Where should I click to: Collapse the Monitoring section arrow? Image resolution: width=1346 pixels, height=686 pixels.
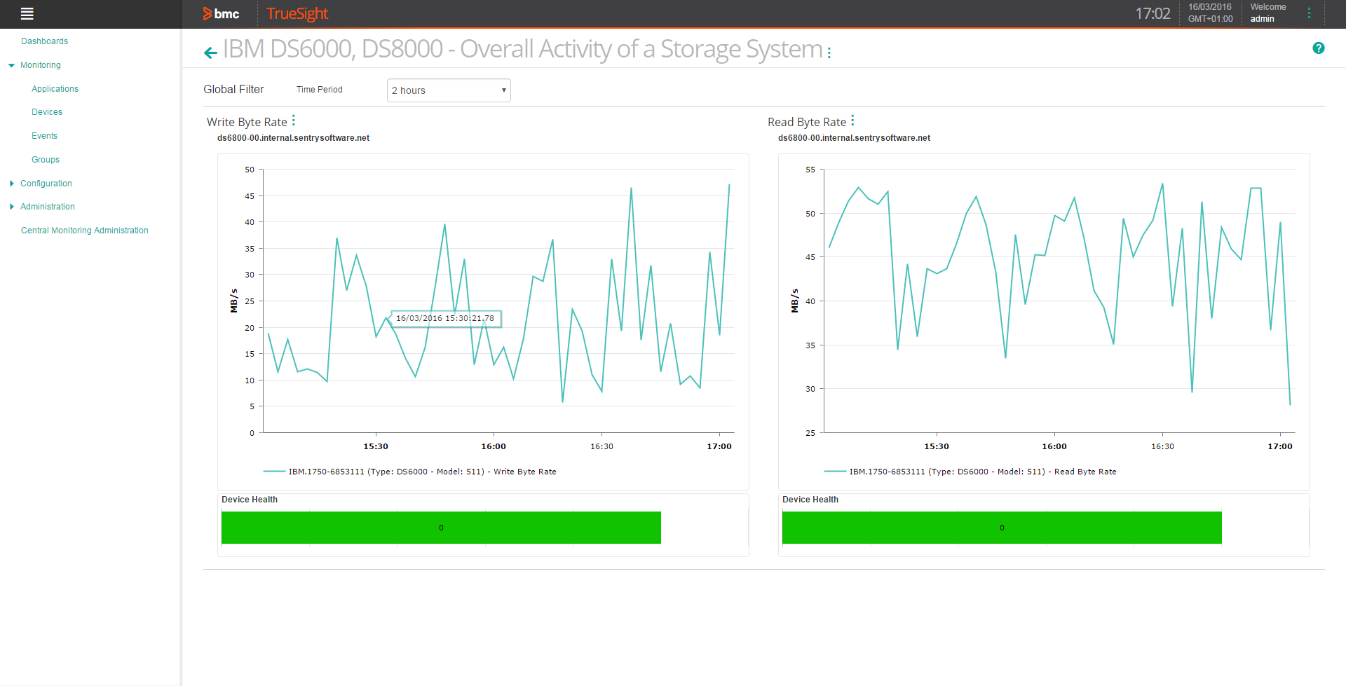[11, 65]
